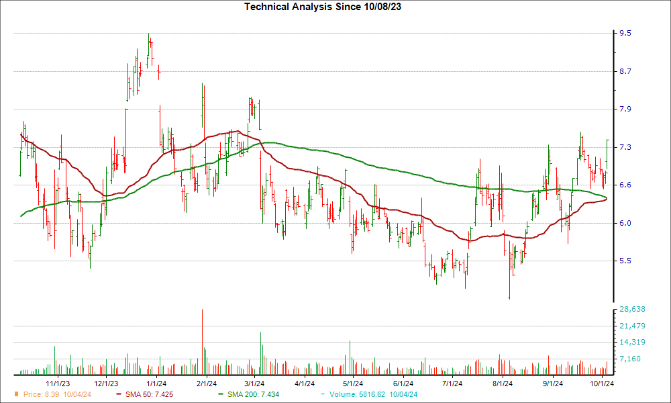Viewport: 671px width, 403px height.
Task: Click the 2/1/24 date label
Action: pyautogui.click(x=206, y=384)
